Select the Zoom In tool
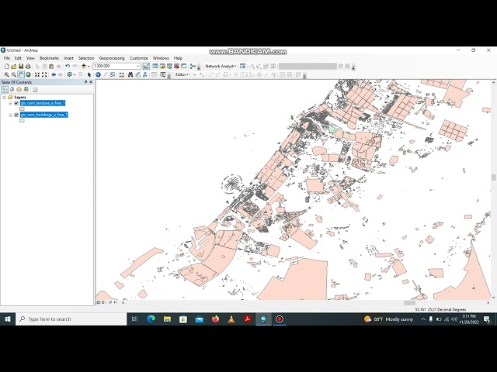497x372 pixels. point(6,74)
